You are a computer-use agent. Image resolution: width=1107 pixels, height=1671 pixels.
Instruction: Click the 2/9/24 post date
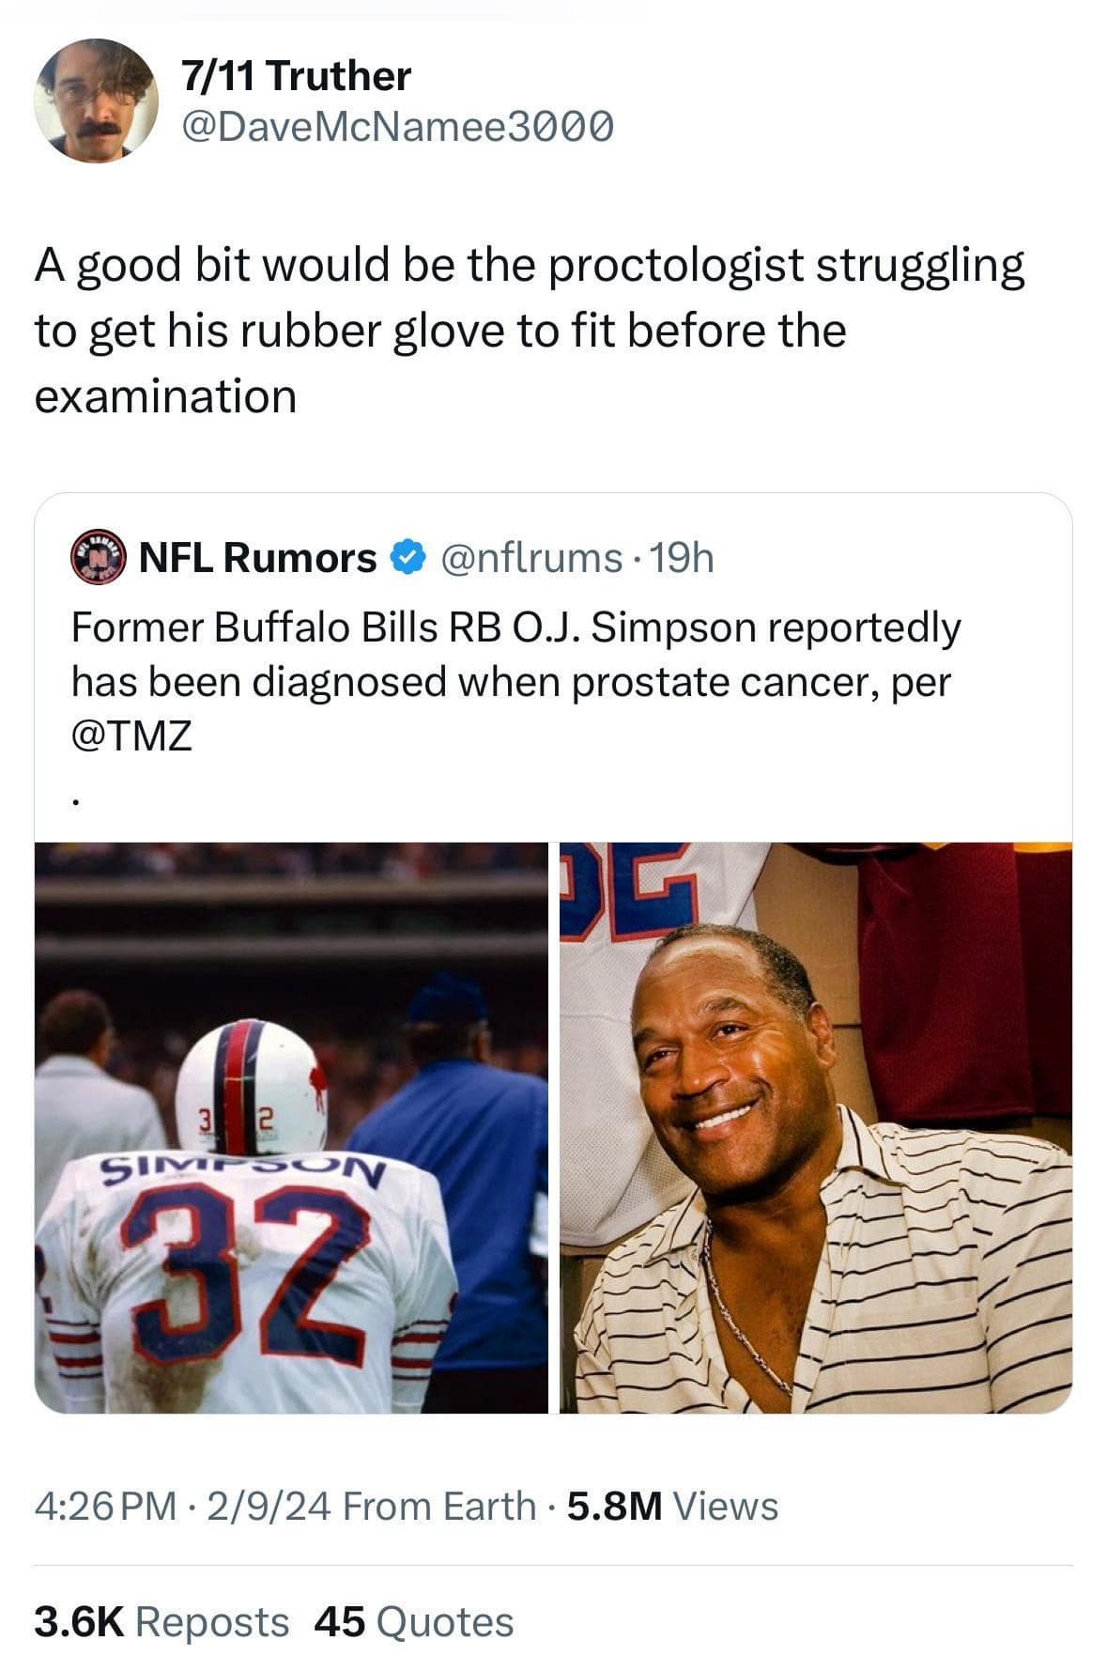(x=269, y=1506)
